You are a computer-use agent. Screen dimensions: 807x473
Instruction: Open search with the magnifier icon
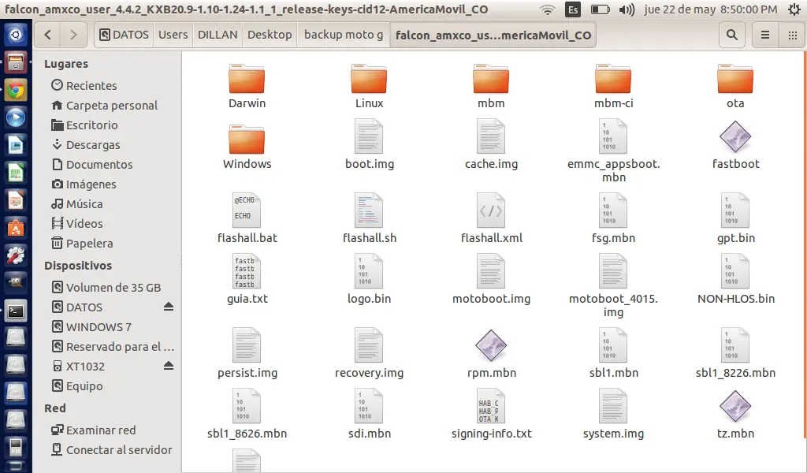tap(731, 35)
